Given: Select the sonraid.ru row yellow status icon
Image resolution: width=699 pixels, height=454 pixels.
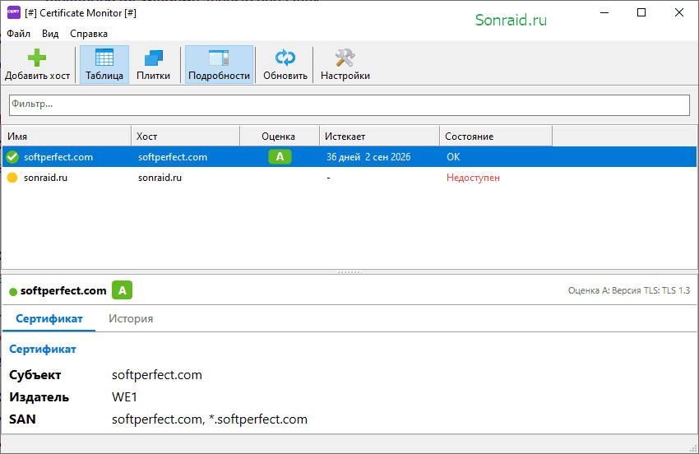Looking at the screenshot, I should [x=12, y=178].
